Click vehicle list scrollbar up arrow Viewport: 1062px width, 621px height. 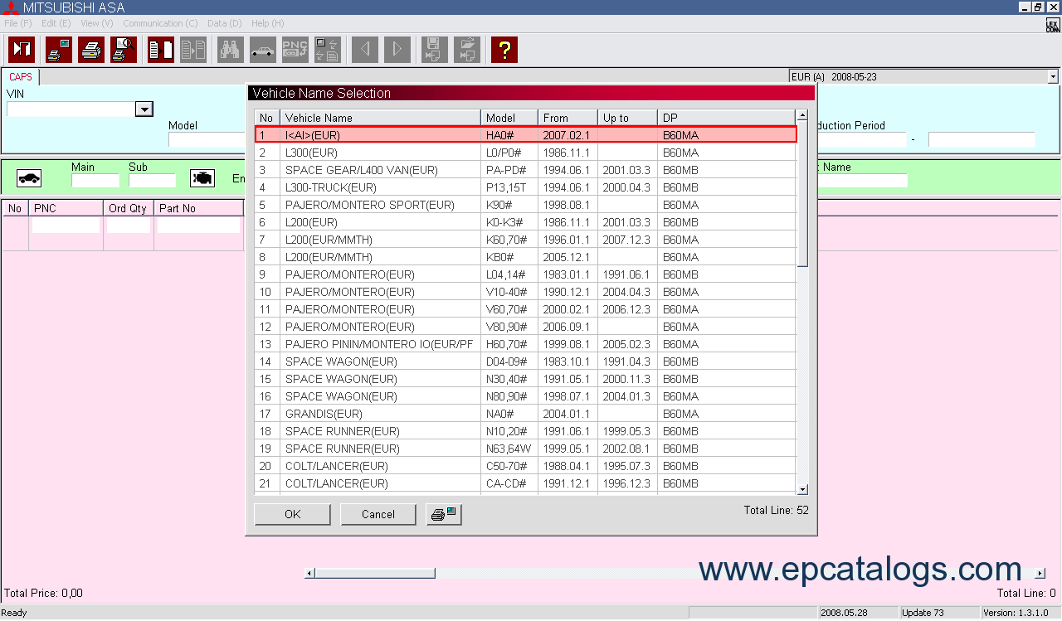point(802,115)
